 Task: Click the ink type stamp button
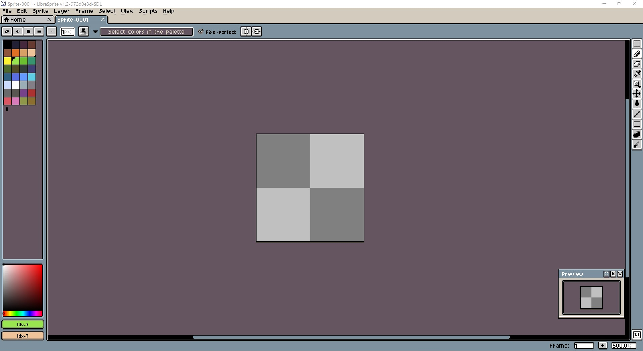(x=83, y=31)
